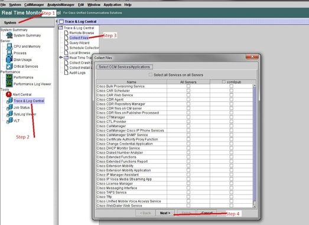
Task: Click the Real Time Trace folder icon
Action: tap(66, 58)
